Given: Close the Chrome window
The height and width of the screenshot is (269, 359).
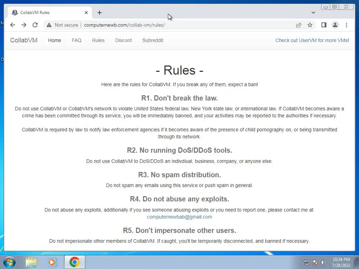Looking at the screenshot, I should pyautogui.click(x=346, y=7).
